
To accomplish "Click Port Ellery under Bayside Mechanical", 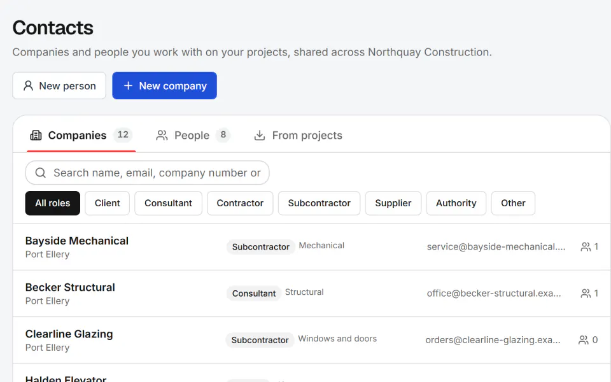I will pos(47,255).
